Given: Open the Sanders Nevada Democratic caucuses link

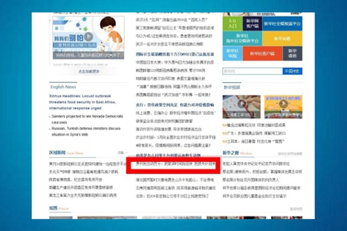Looking at the screenshot, I should click(87, 119).
